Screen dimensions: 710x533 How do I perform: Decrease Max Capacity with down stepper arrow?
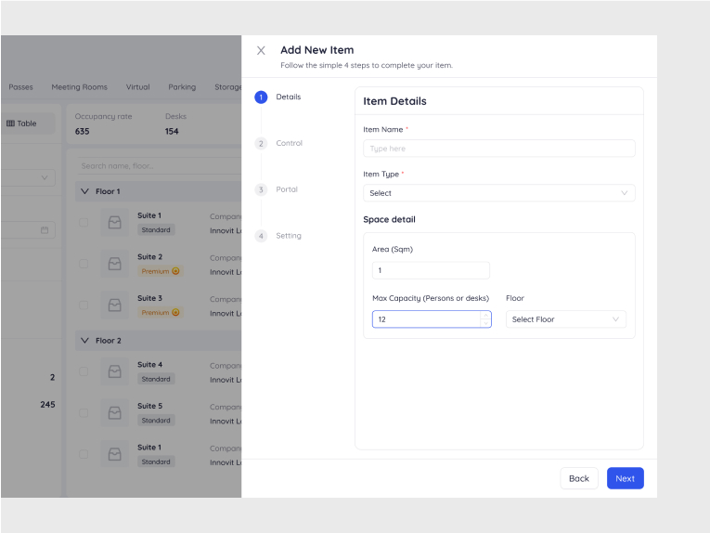(x=485, y=323)
